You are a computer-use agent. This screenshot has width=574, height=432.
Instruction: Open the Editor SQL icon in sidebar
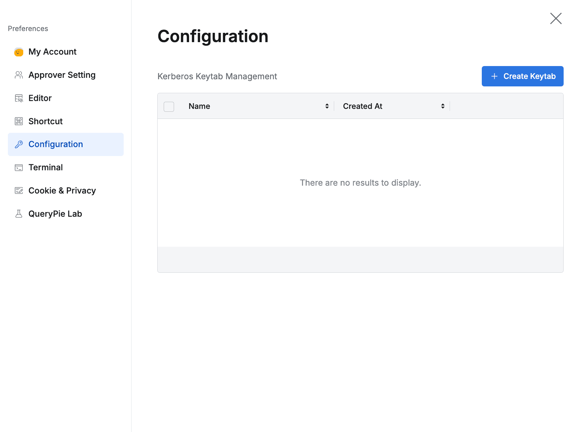(19, 98)
